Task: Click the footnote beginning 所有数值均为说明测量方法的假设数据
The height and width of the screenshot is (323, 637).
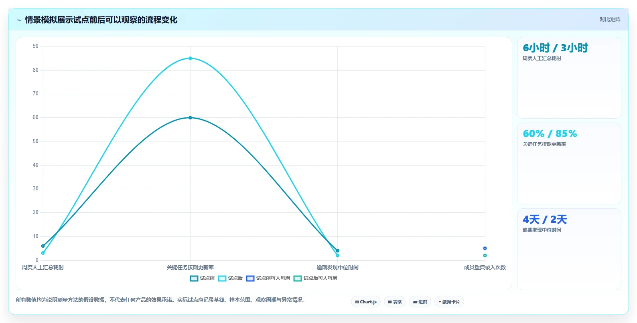Action: coord(162,300)
